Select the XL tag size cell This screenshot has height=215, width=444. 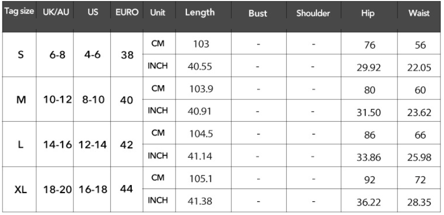[x=21, y=190]
